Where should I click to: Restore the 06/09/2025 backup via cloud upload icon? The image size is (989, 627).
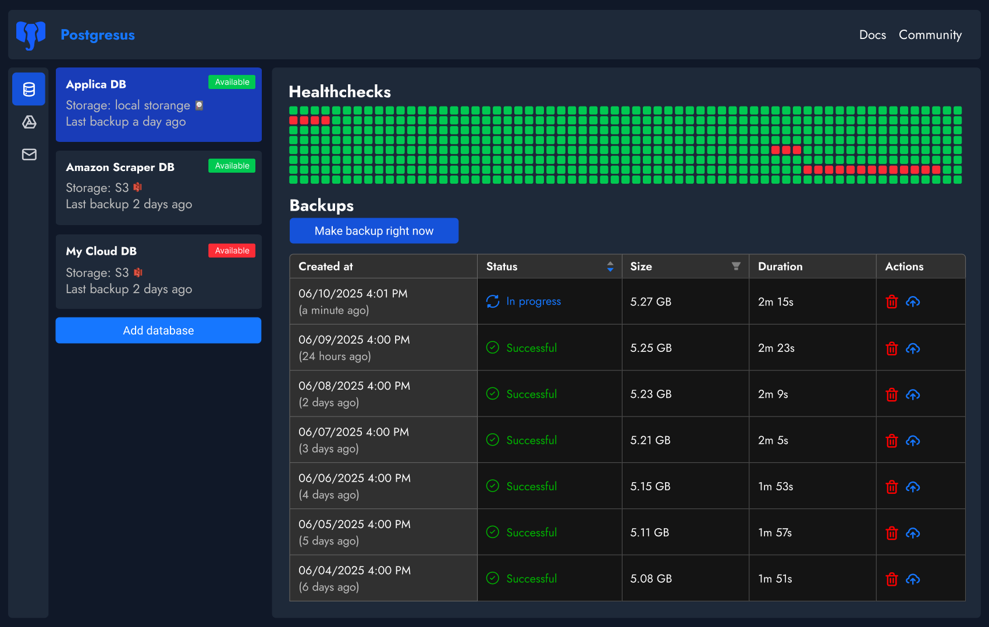913,349
